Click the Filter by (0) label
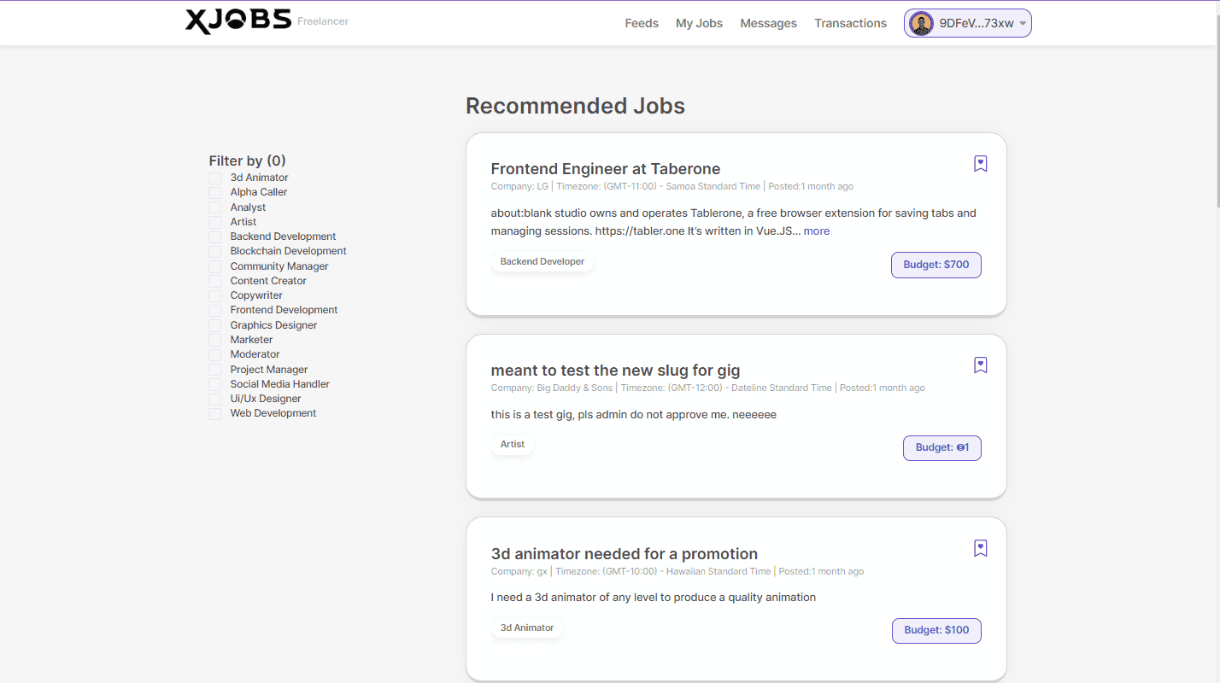 247,161
